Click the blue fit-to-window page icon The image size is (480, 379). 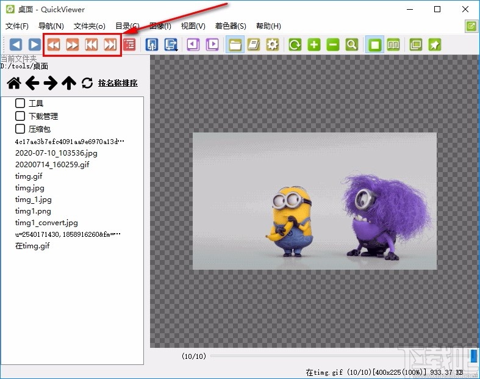coord(152,45)
